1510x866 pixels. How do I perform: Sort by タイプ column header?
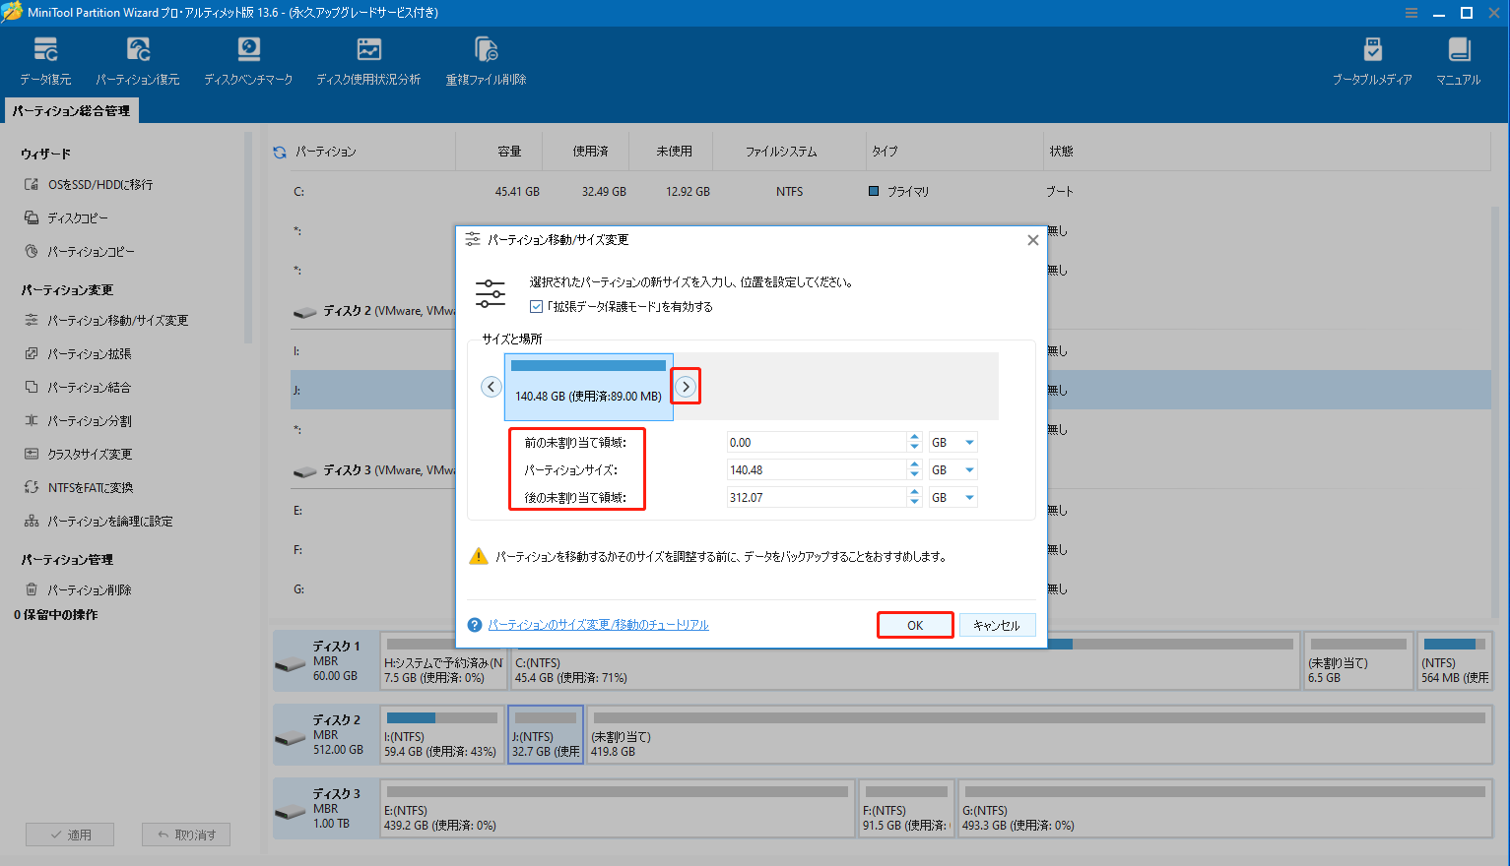(x=885, y=152)
